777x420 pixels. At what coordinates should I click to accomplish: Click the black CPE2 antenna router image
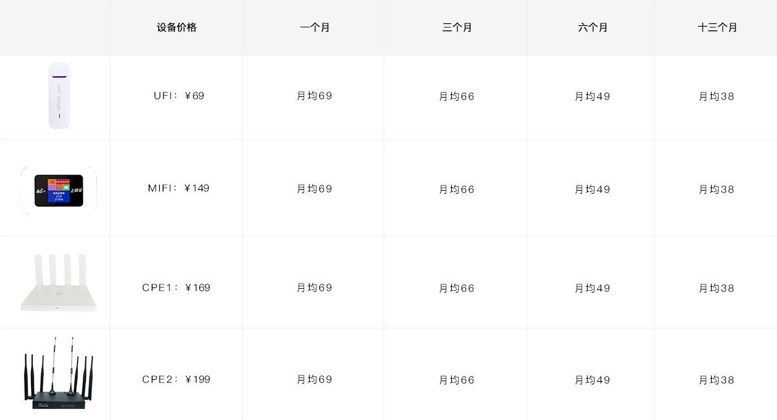point(59,373)
